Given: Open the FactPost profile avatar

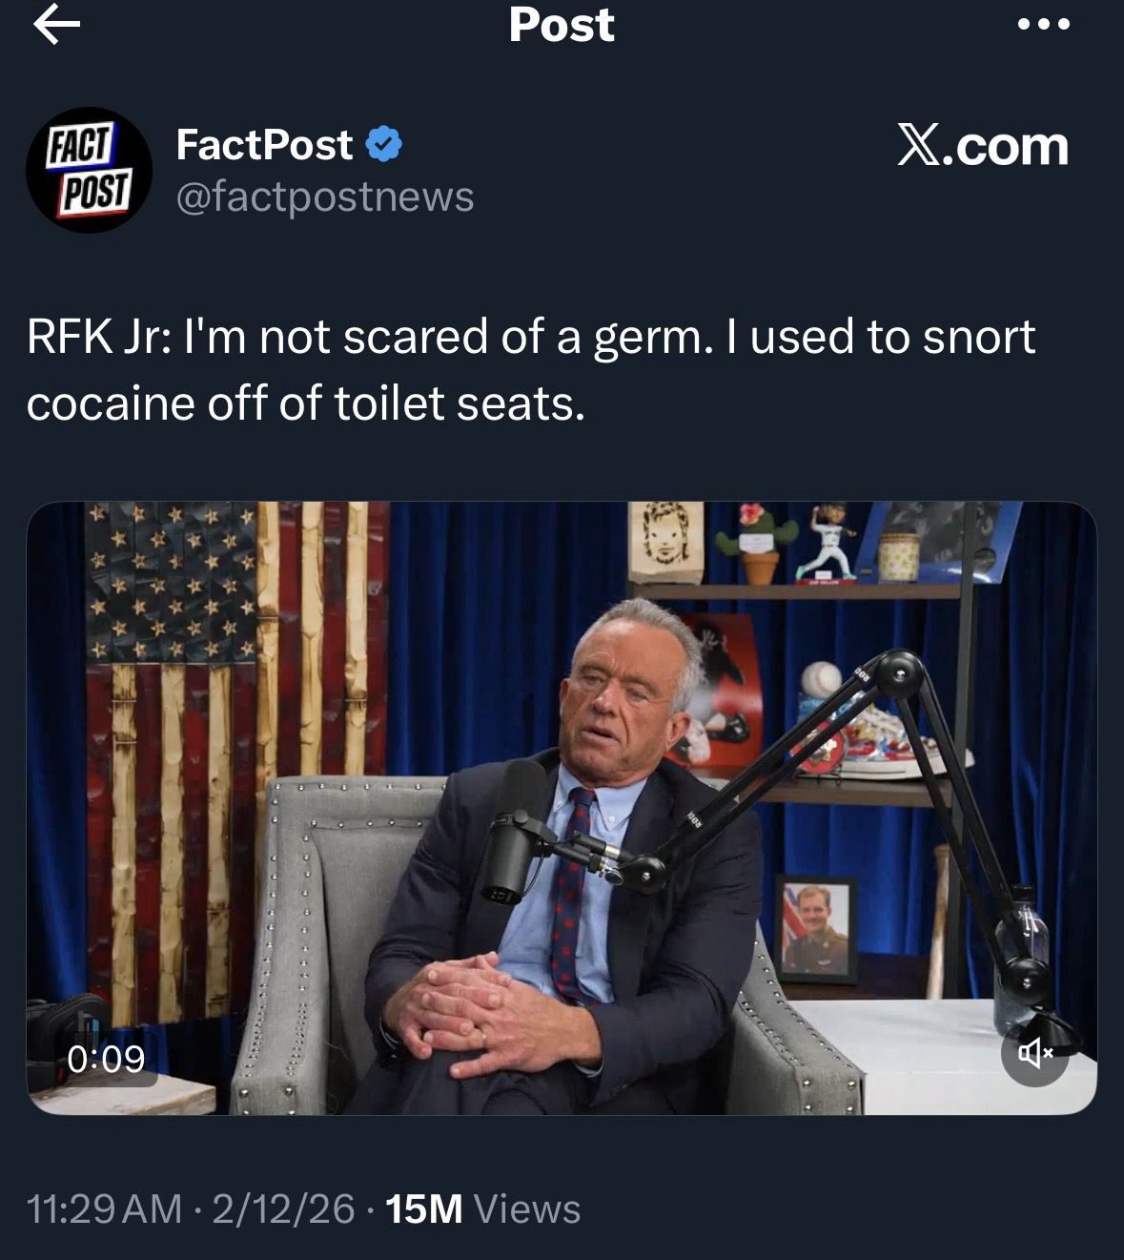Looking at the screenshot, I should [89, 170].
